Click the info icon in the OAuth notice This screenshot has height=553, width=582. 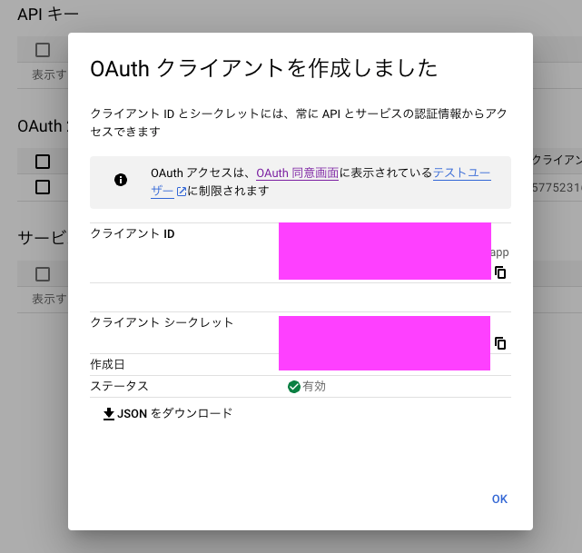(121, 180)
